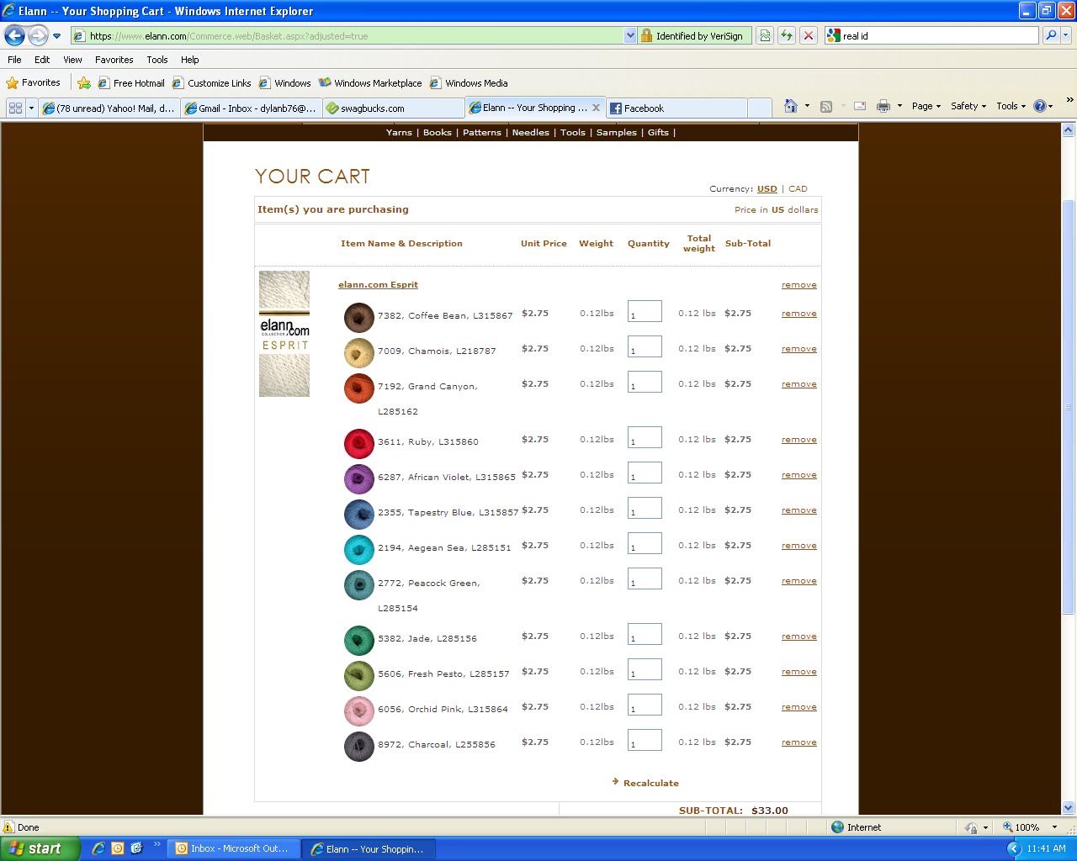The image size is (1077, 861).
Task: Launch Internet Explorer from quick launch
Action: click(98, 848)
